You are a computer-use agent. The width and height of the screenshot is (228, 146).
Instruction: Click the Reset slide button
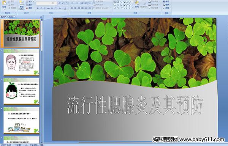point(30,5)
